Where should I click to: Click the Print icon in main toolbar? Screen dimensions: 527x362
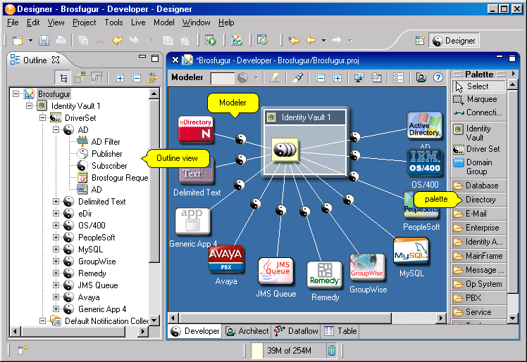(x=61, y=41)
